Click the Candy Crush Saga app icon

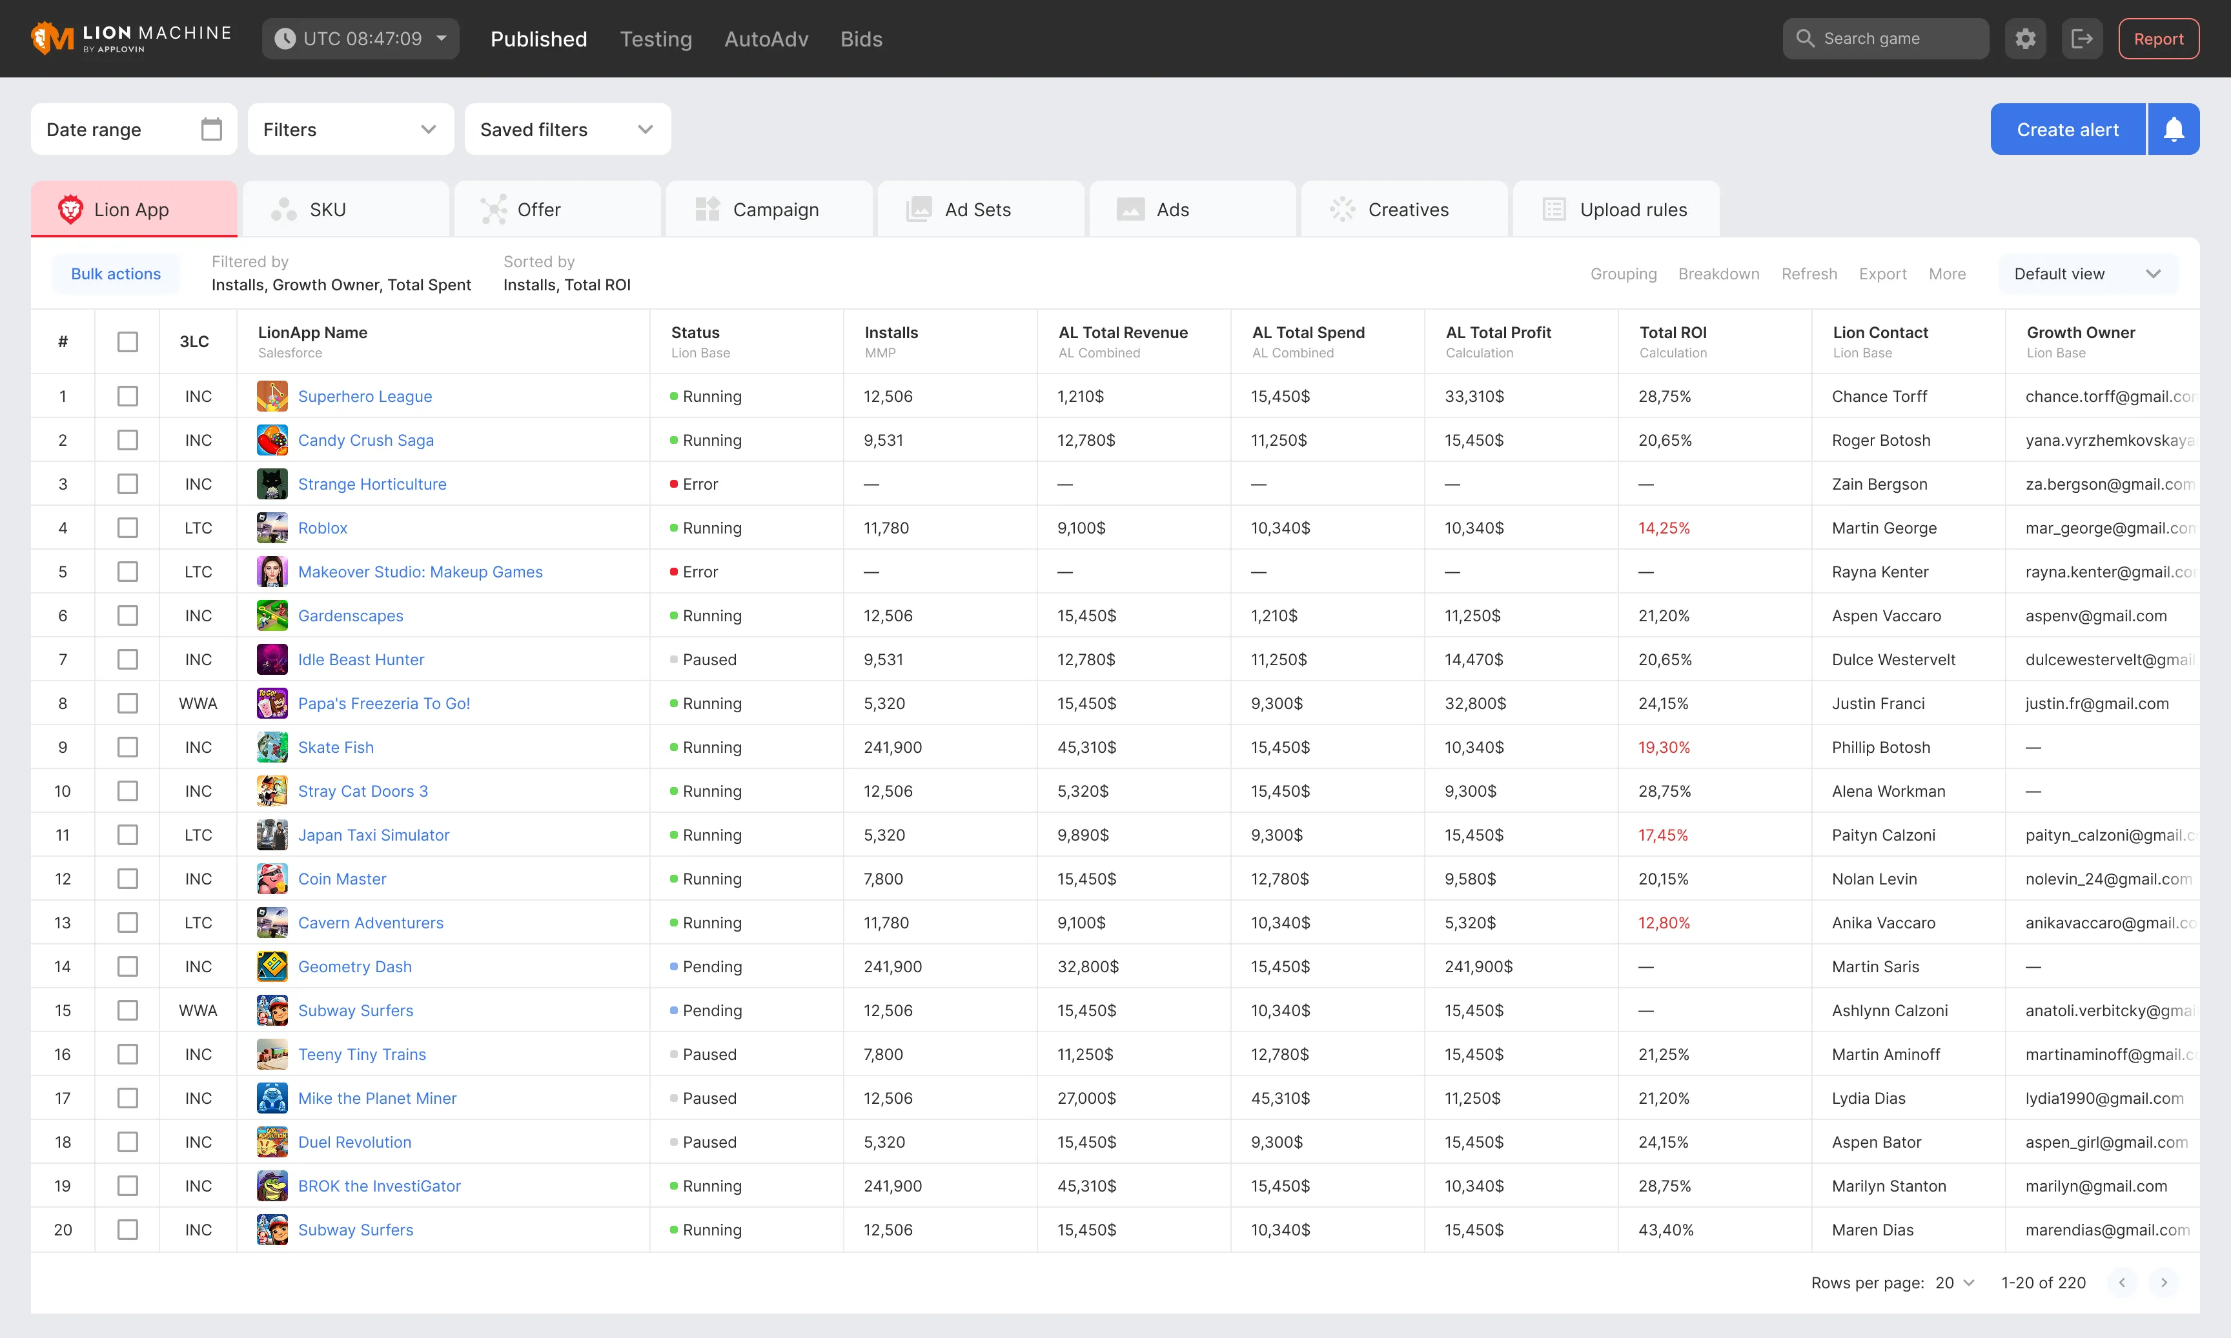(x=272, y=440)
